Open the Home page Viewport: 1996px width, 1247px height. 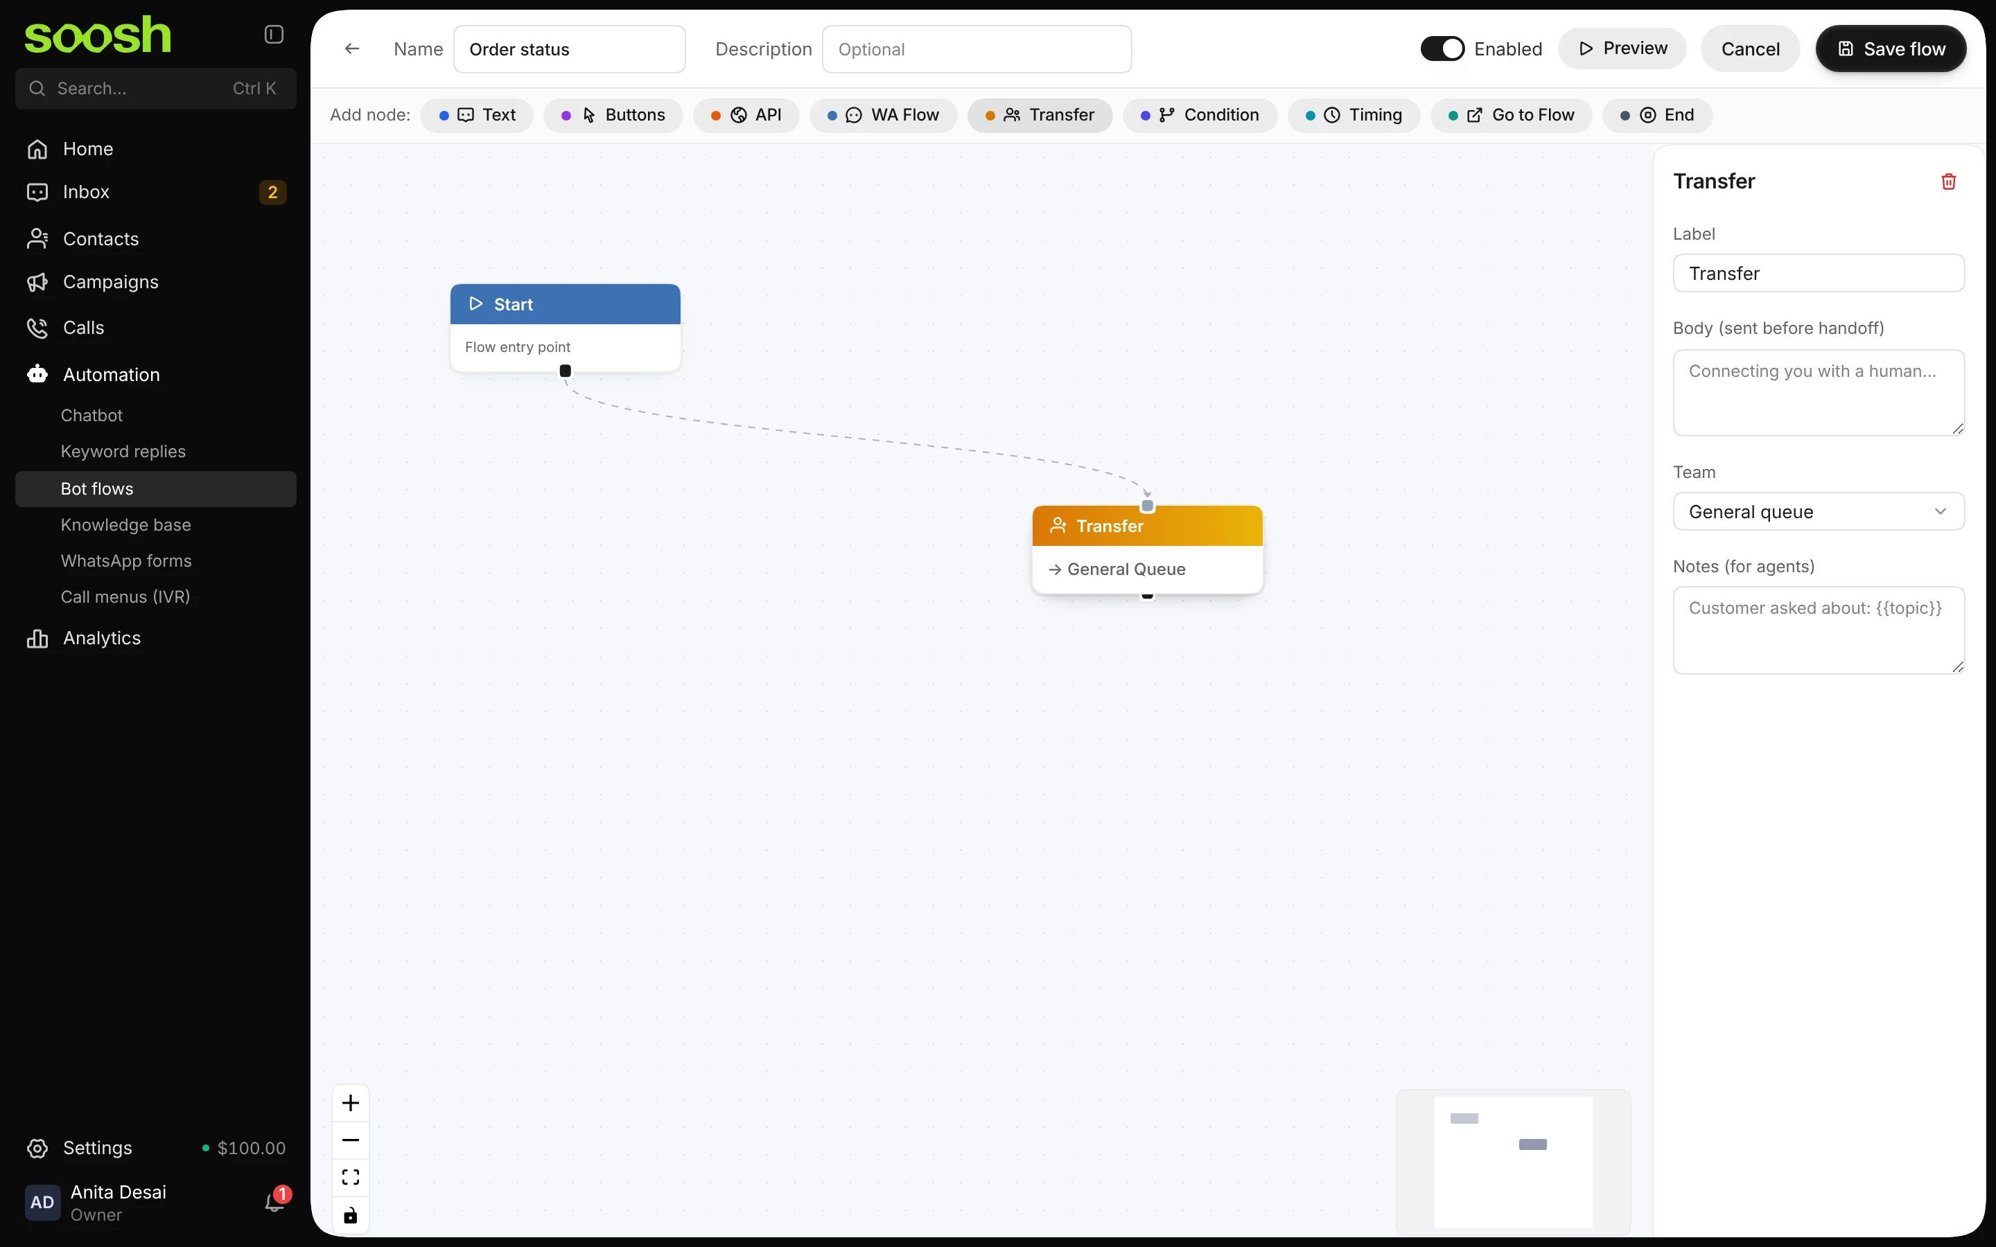coord(156,149)
